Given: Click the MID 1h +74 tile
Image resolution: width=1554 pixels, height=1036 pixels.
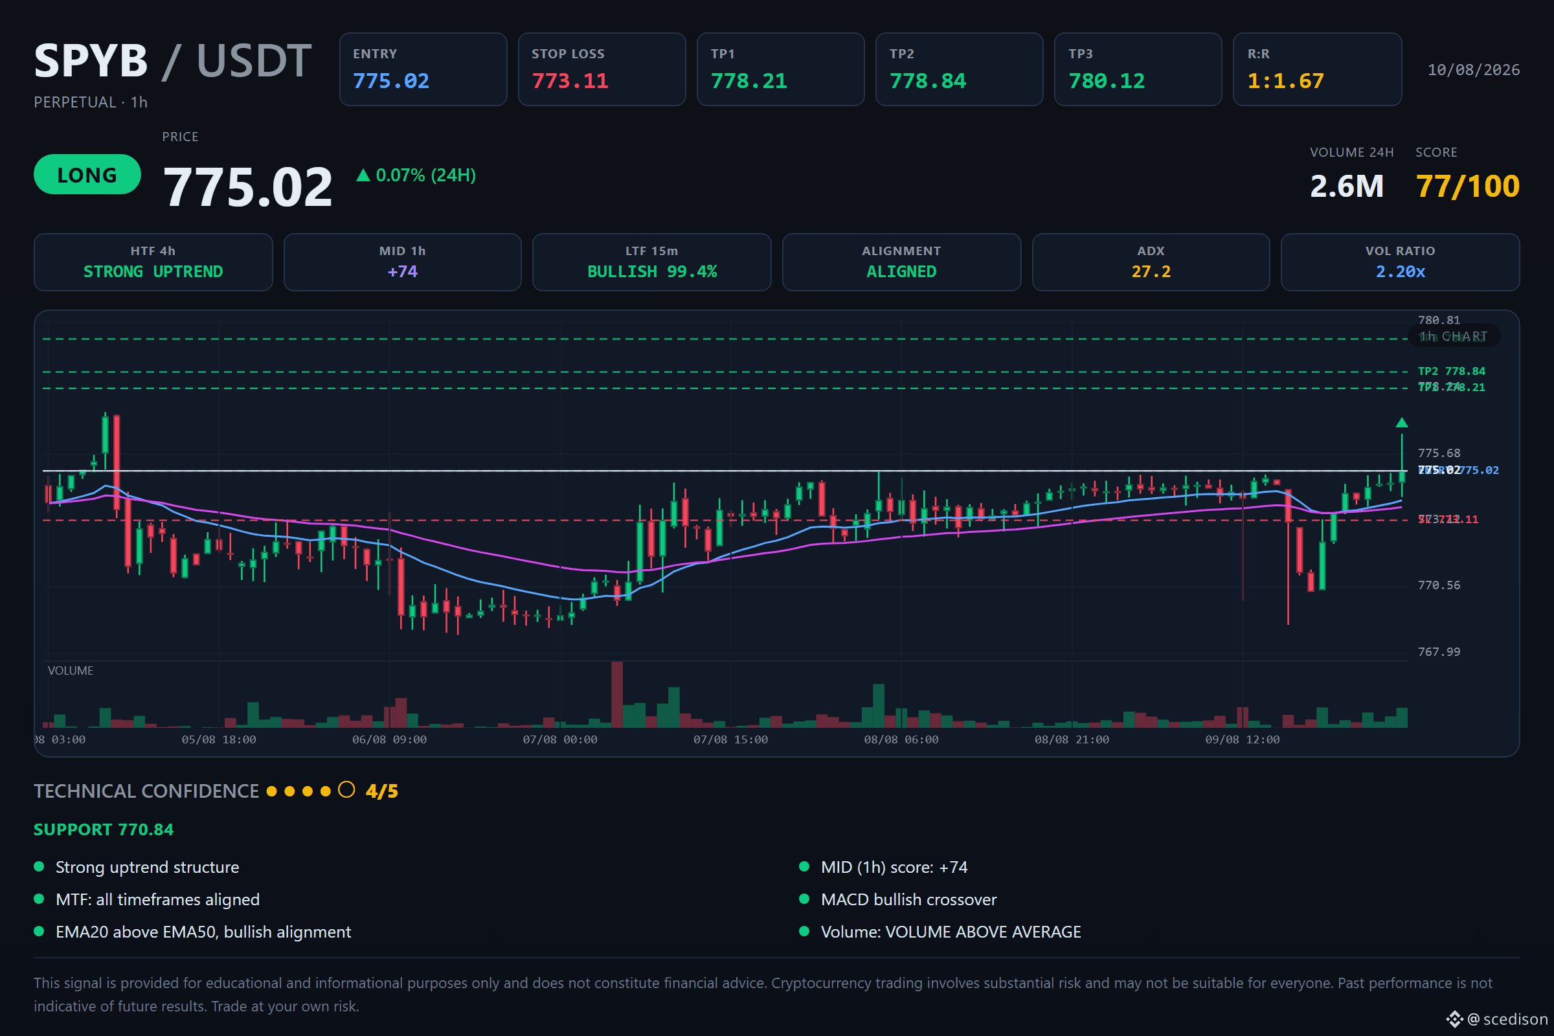Looking at the screenshot, I should (402, 262).
